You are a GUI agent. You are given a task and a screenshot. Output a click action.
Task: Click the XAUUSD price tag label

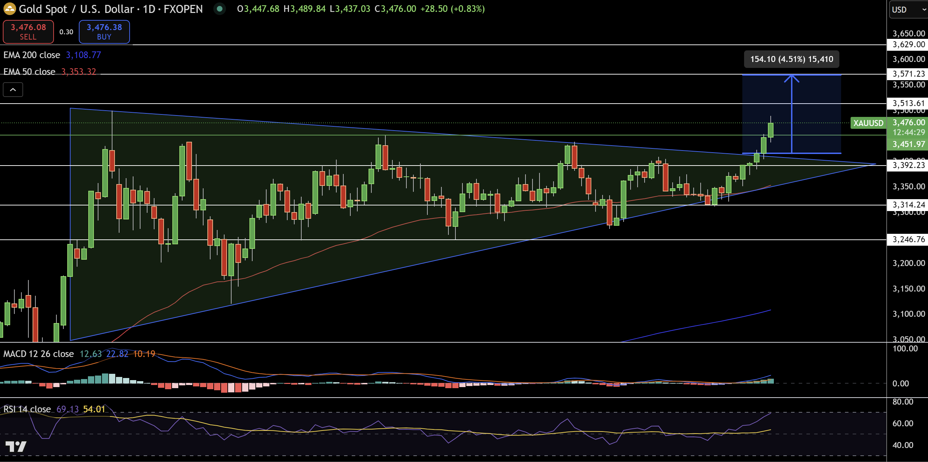pos(868,123)
